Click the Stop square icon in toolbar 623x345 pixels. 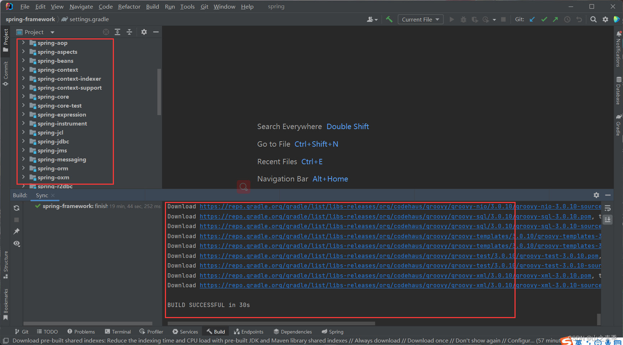[503, 19]
